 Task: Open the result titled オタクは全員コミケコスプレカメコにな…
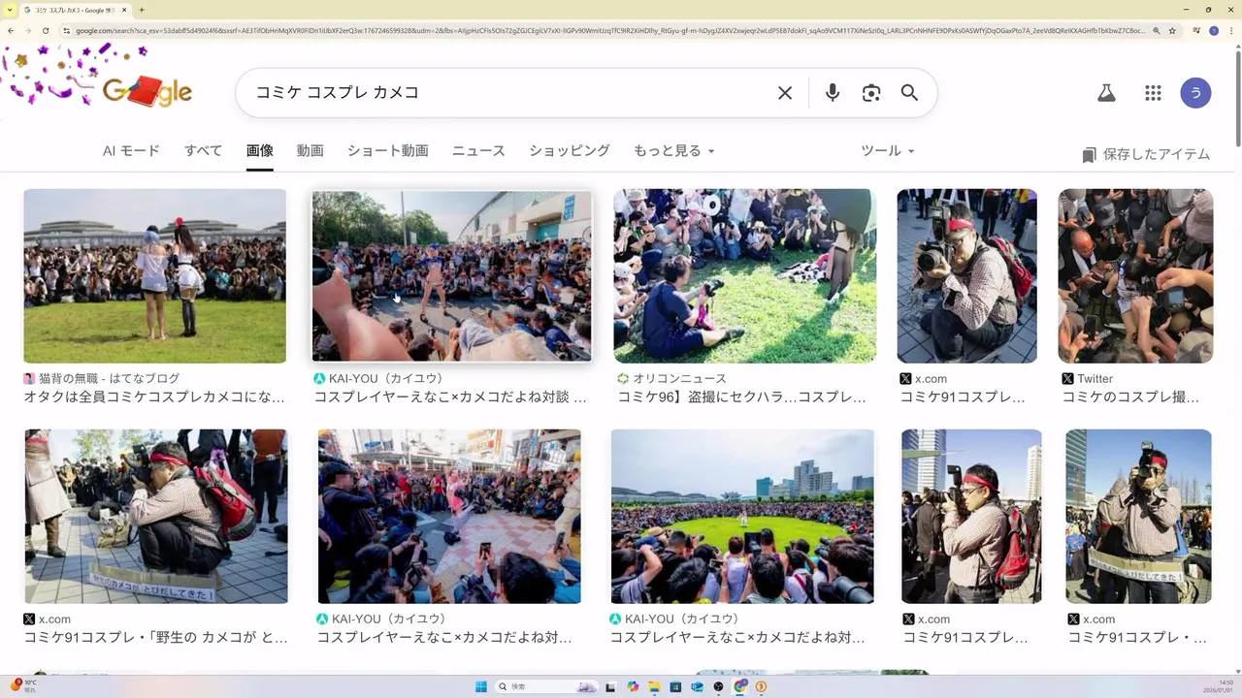(x=154, y=397)
